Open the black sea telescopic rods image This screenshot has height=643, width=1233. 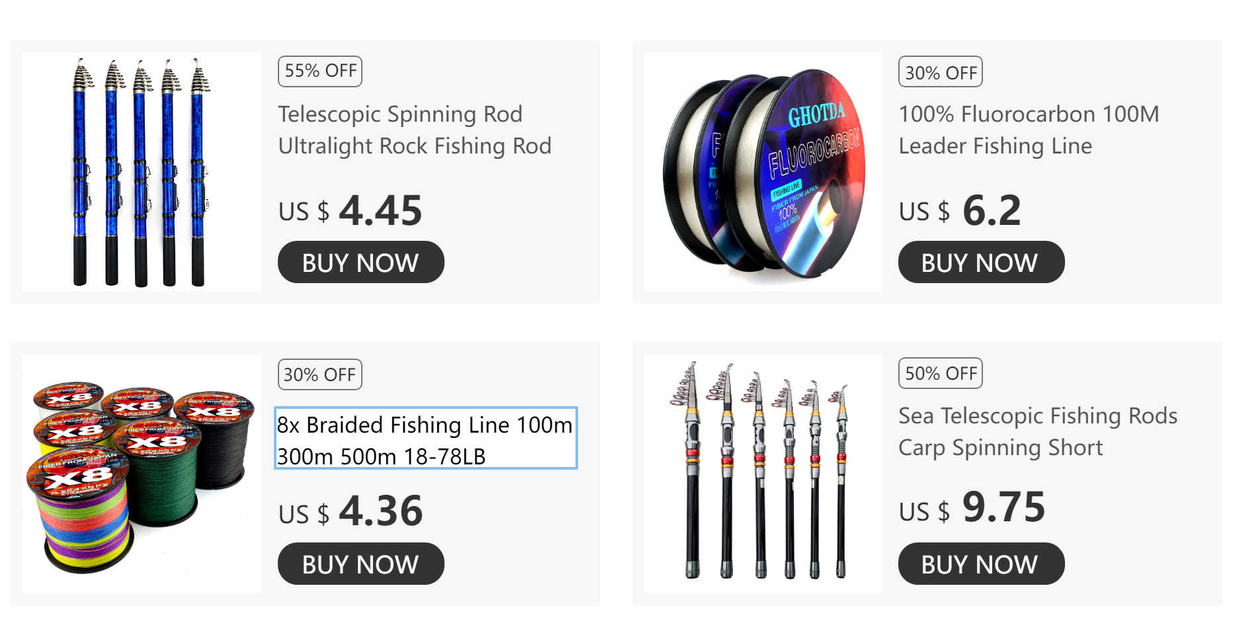tap(763, 474)
